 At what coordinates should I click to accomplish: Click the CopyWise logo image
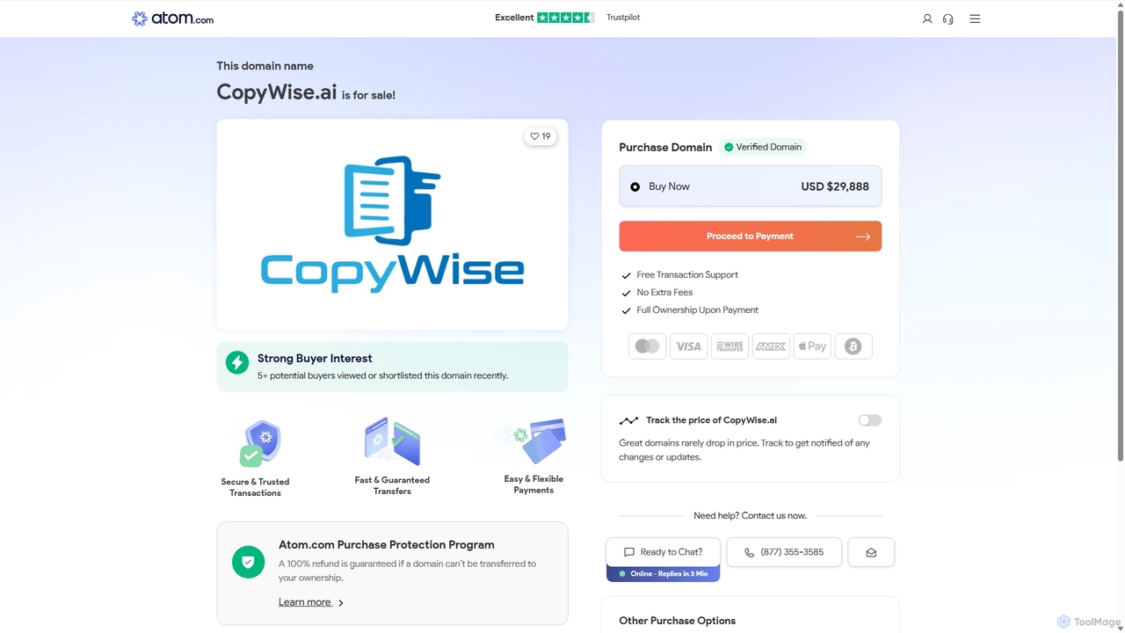[392, 224]
